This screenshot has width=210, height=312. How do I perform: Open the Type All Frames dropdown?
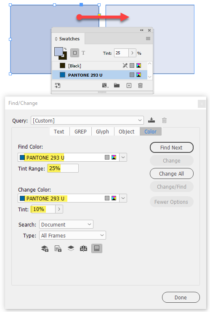(72, 235)
